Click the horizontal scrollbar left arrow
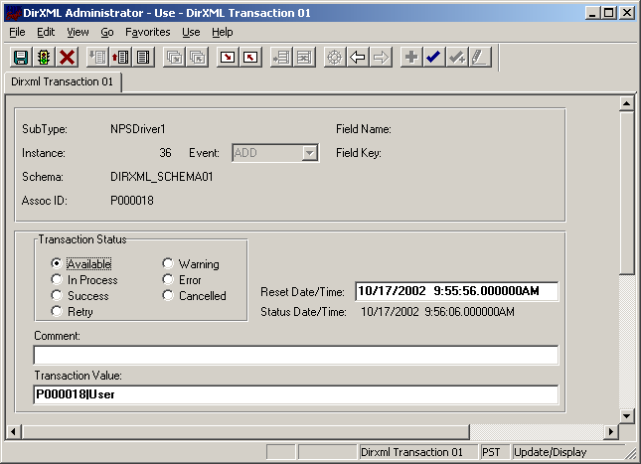Screen dimensions: 641x464 click(14, 431)
